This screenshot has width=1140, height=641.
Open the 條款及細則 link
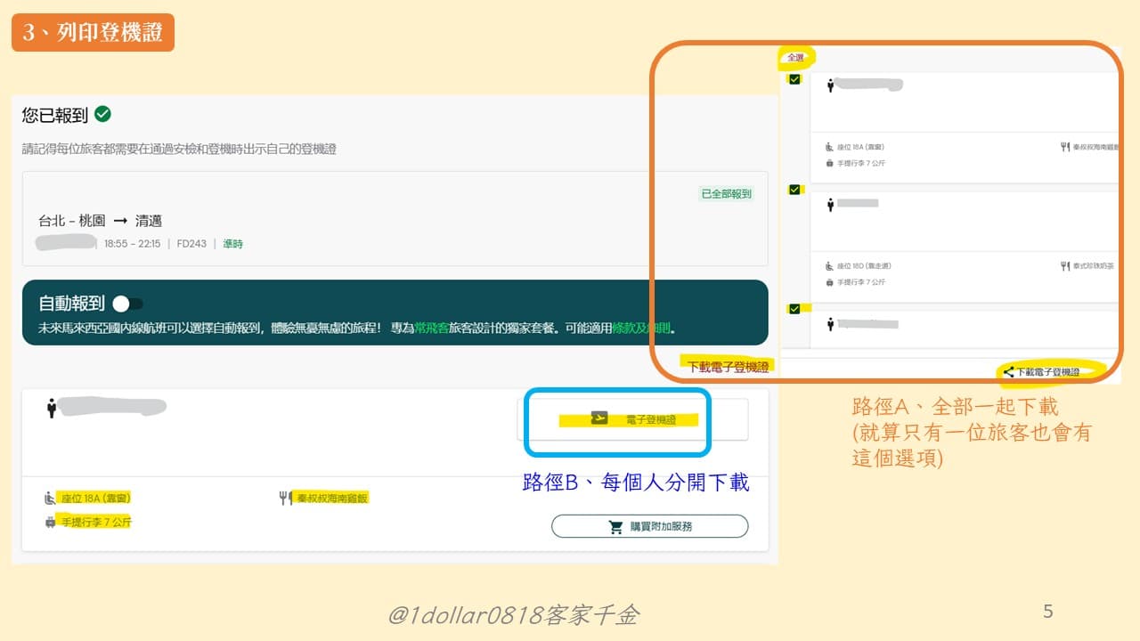(x=640, y=328)
